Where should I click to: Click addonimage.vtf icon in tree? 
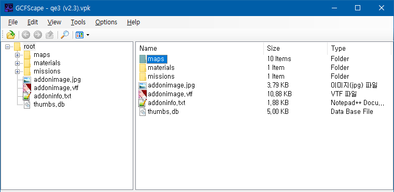27,88
